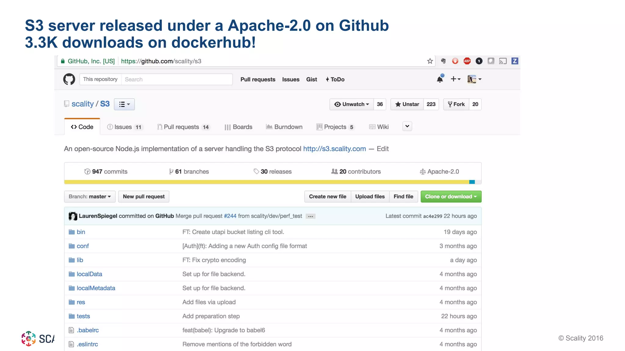Click Upload files button
625x351 pixels.
click(370, 197)
